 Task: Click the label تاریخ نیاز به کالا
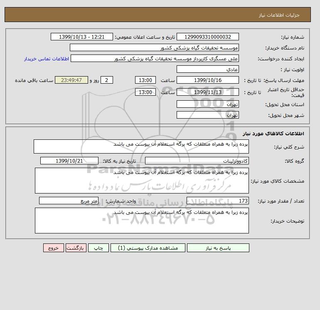pyautogui.click(x=119, y=161)
